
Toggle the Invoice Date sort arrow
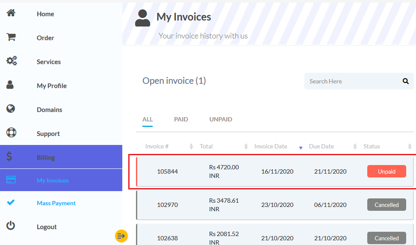[x=301, y=148]
